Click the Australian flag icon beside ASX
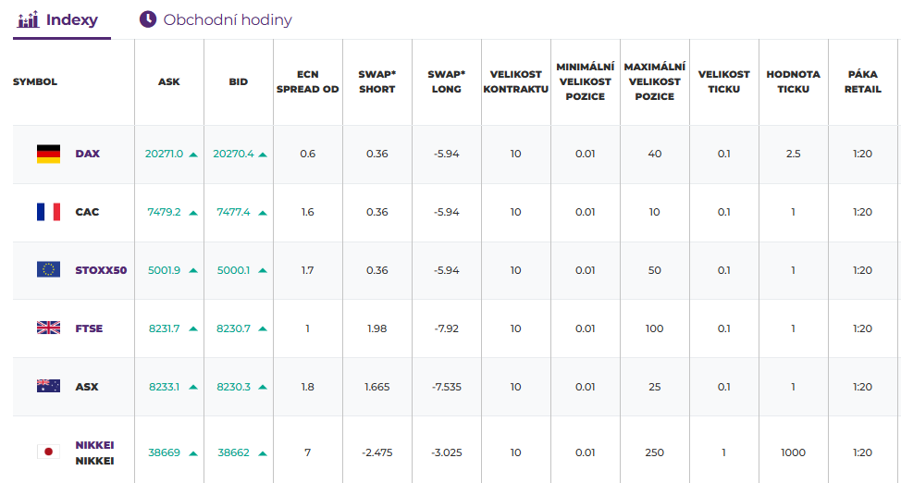 click(x=48, y=387)
